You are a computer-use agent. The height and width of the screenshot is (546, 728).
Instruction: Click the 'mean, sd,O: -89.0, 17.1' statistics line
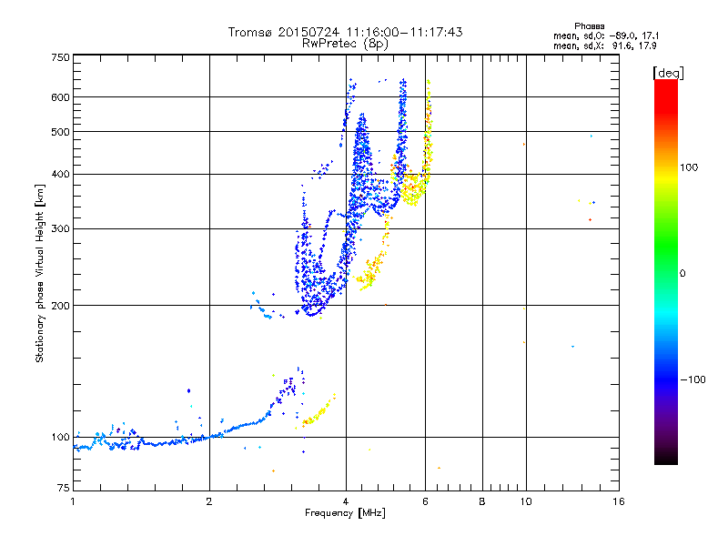[606, 35]
